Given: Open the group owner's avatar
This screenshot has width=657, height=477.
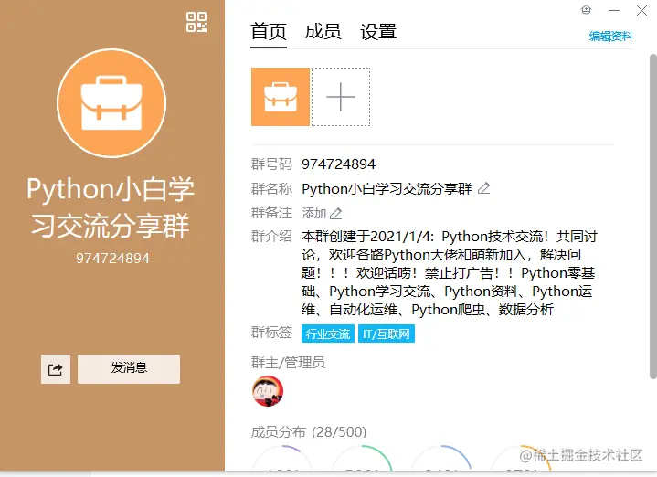Looking at the screenshot, I should coord(268,391).
